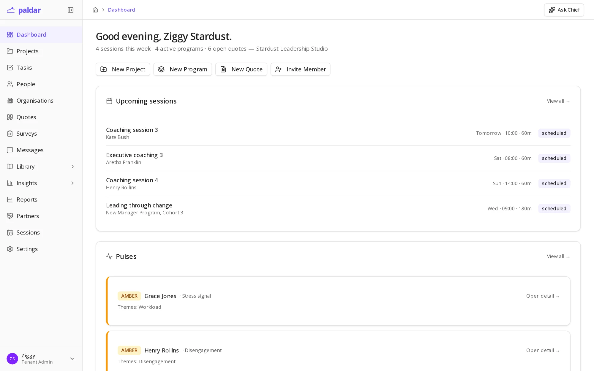Click Invite Member button
Screen dimensions: 594x371
pos(300,69)
